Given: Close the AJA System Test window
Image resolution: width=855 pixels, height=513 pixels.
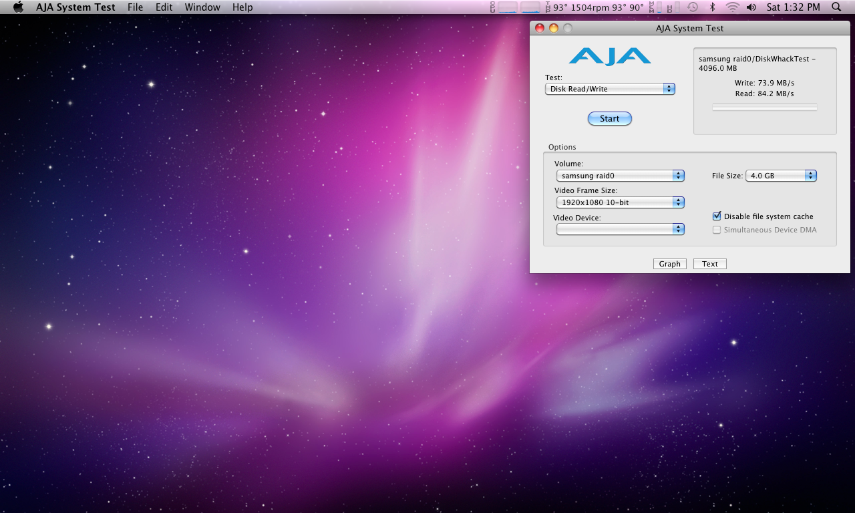Looking at the screenshot, I should click(x=540, y=28).
